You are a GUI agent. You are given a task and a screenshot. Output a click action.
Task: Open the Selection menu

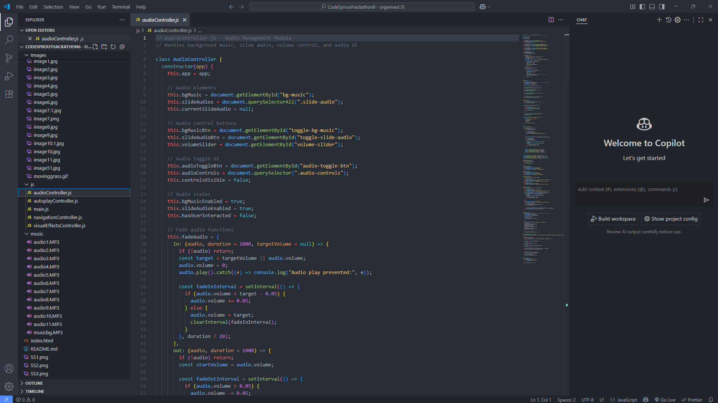53,7
